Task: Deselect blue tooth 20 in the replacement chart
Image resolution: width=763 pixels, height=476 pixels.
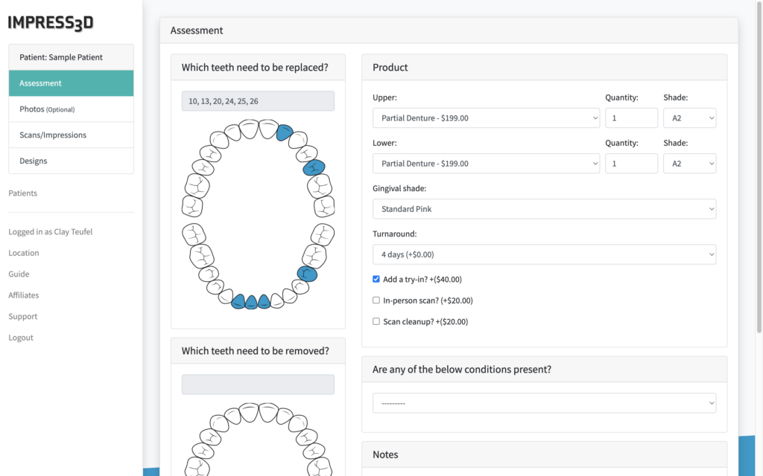Action: click(307, 274)
